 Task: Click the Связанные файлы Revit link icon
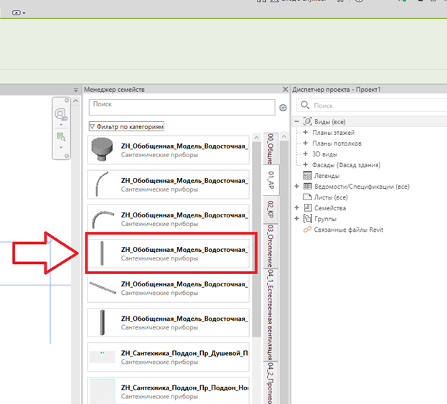point(307,230)
